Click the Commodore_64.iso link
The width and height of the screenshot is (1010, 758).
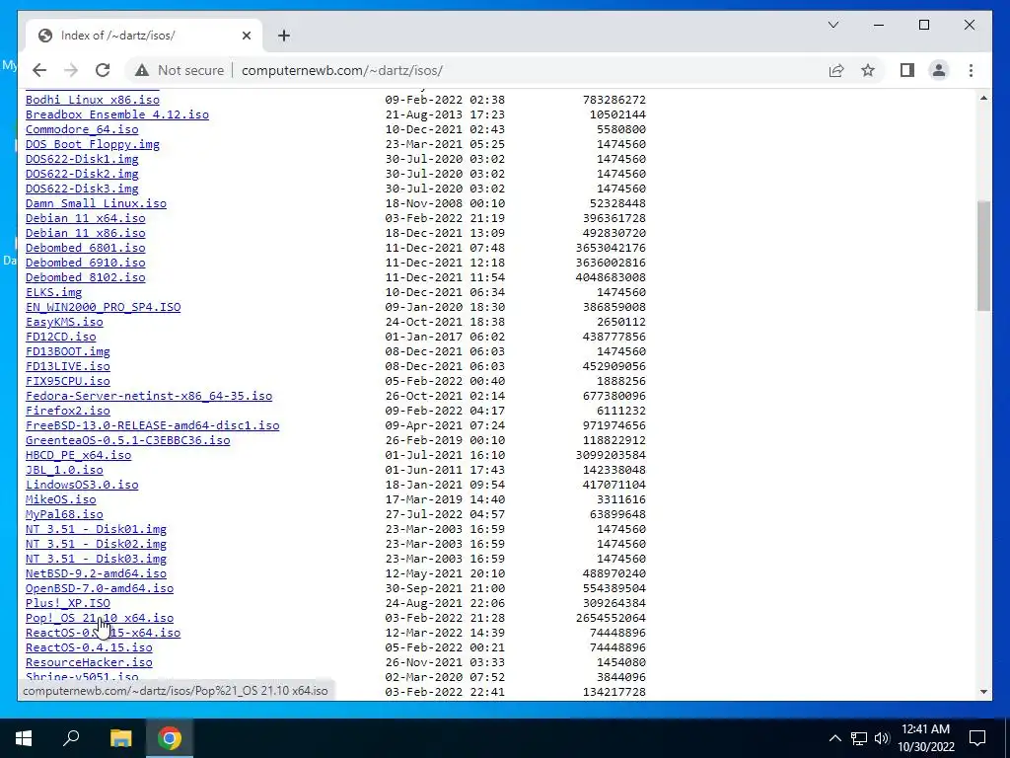82,129
